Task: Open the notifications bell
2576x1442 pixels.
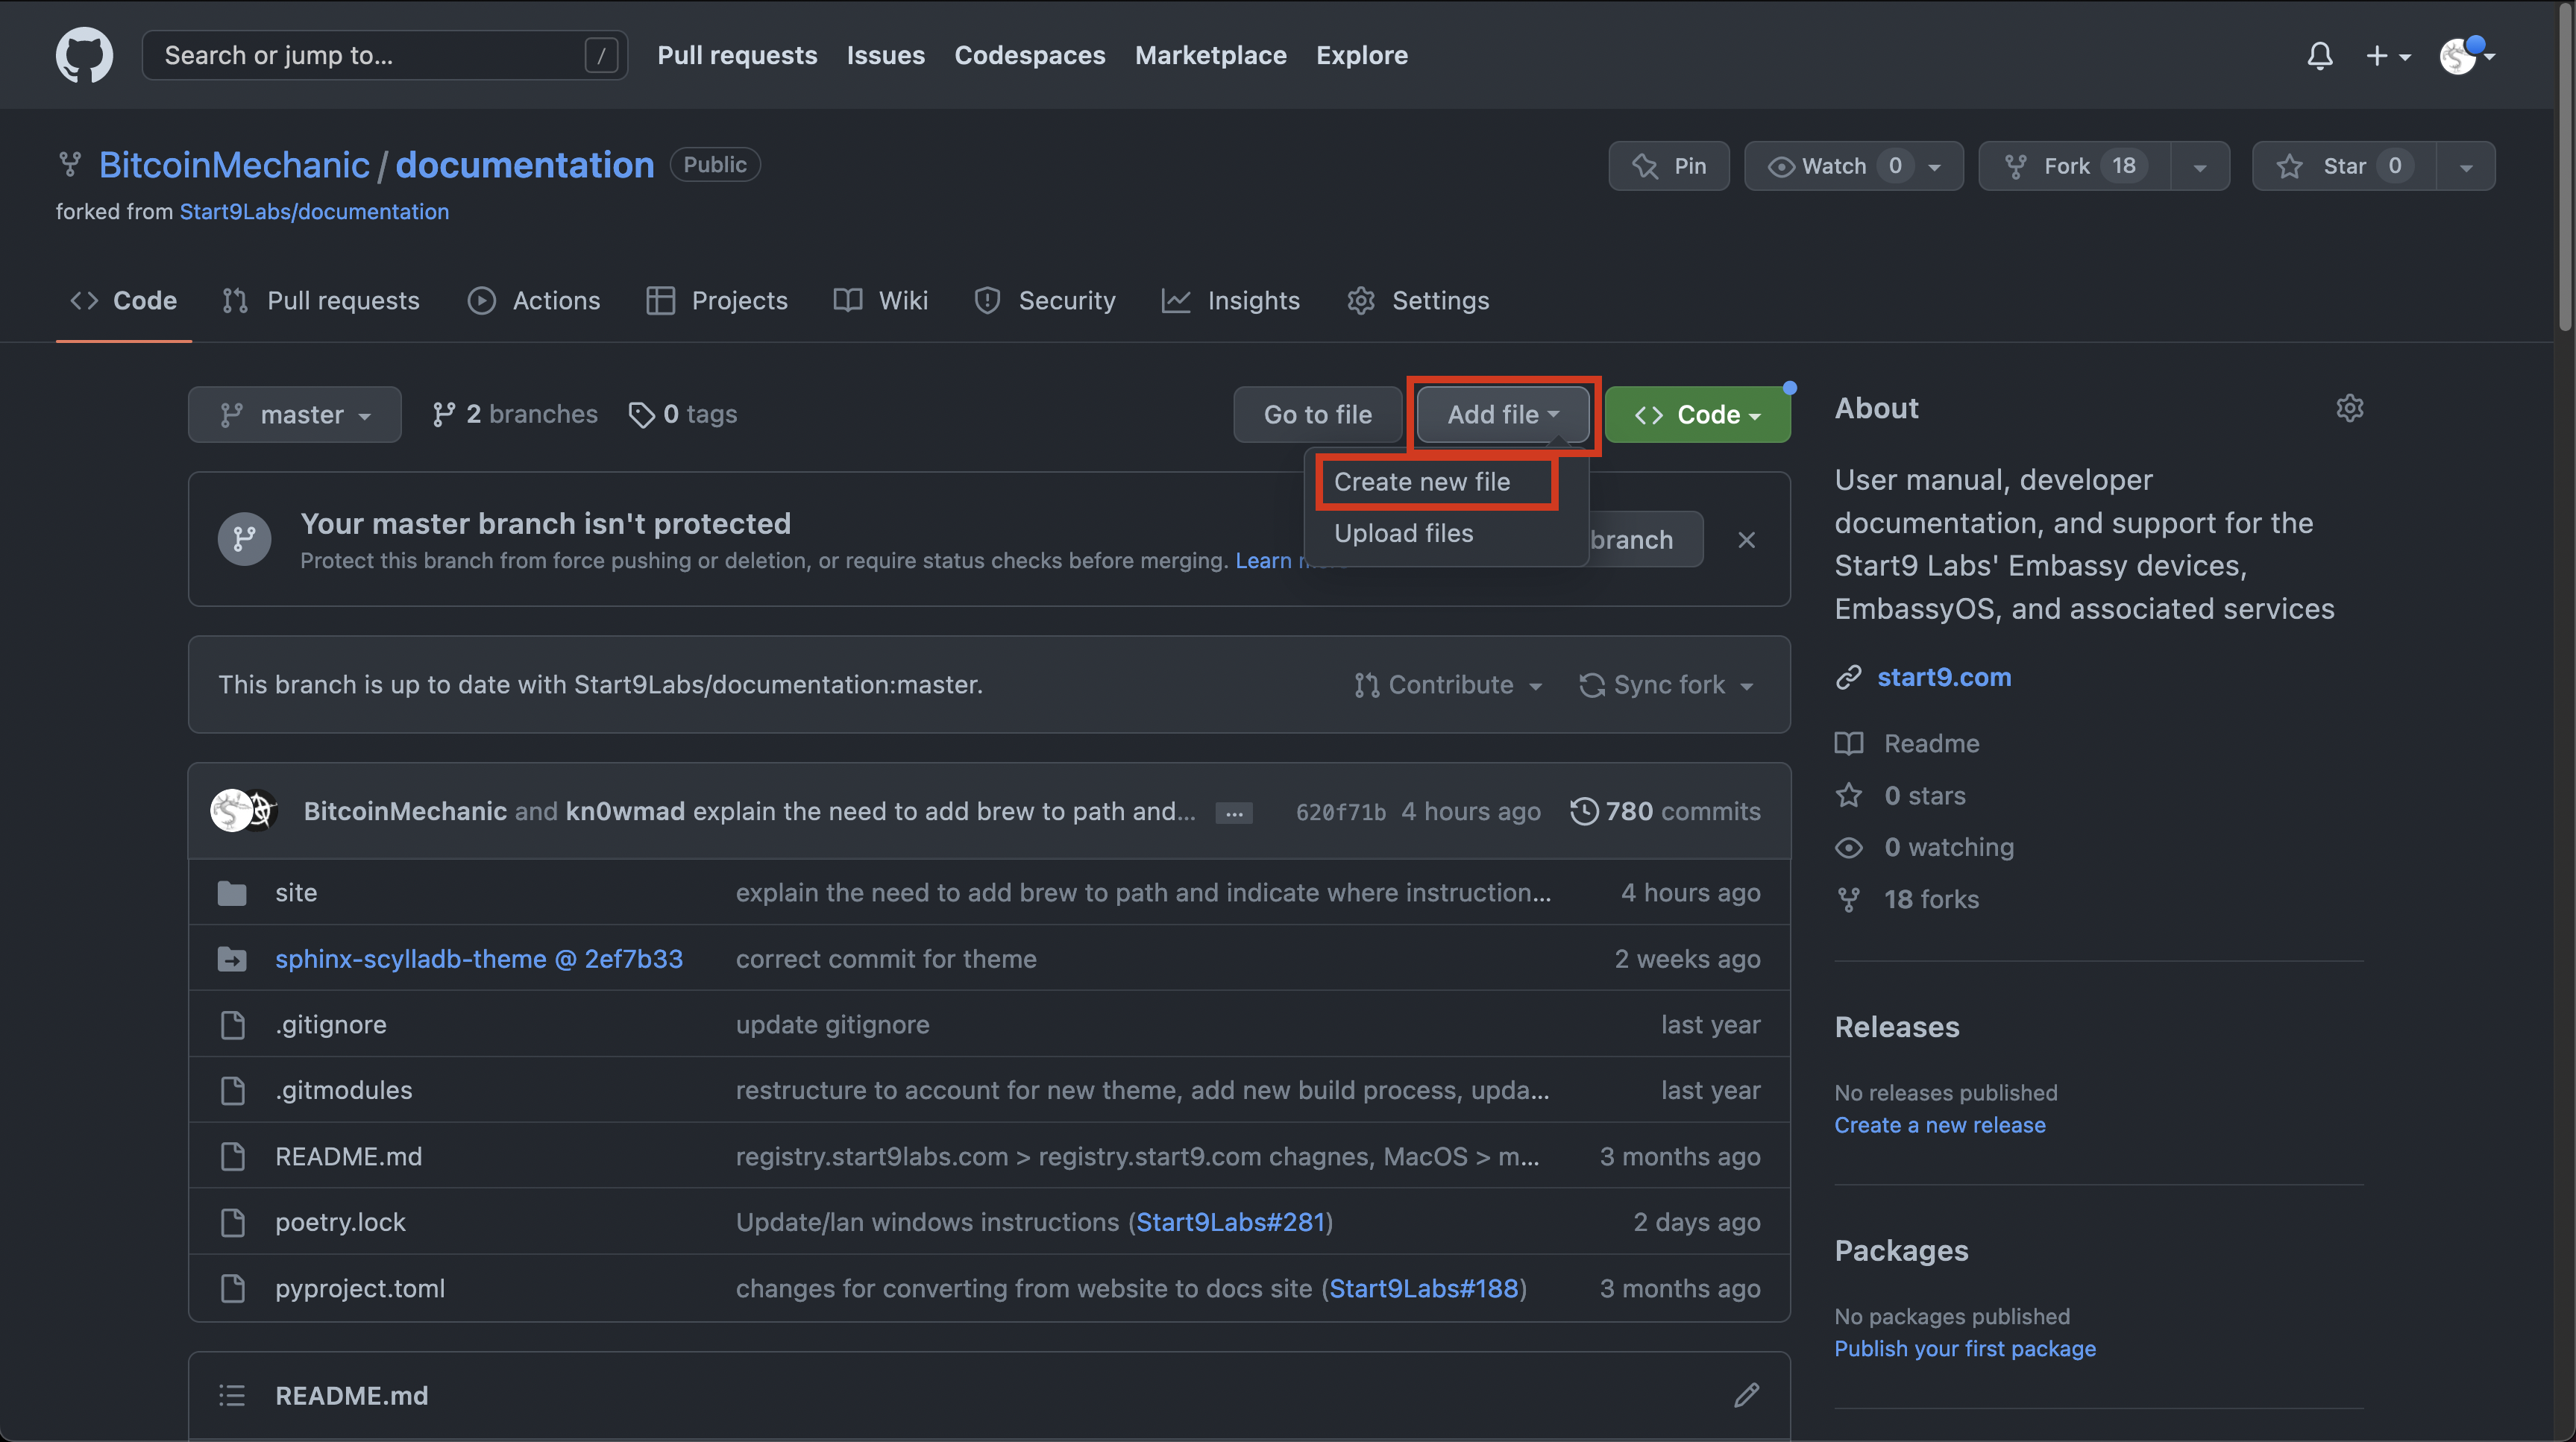Action: pos(2320,55)
